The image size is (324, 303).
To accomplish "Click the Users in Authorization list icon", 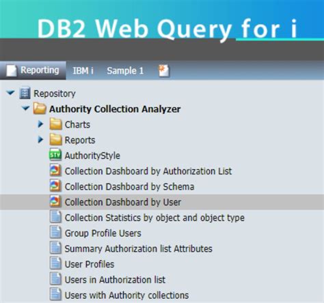I will click(x=55, y=279).
